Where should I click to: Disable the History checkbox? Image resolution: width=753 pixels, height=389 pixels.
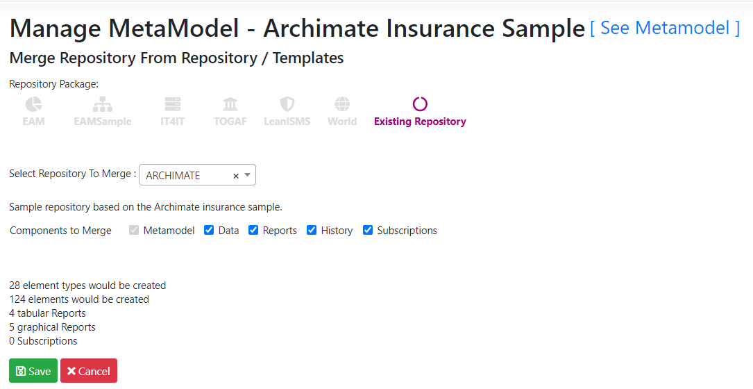[311, 230]
